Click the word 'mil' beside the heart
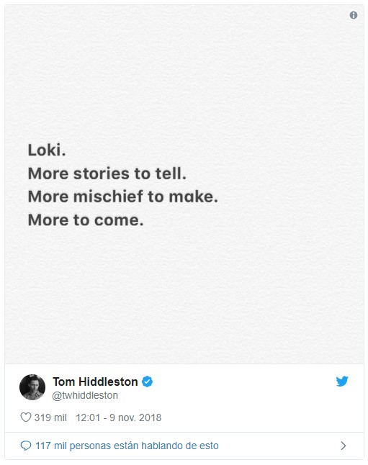This screenshot has height=465, width=368. coord(60,417)
